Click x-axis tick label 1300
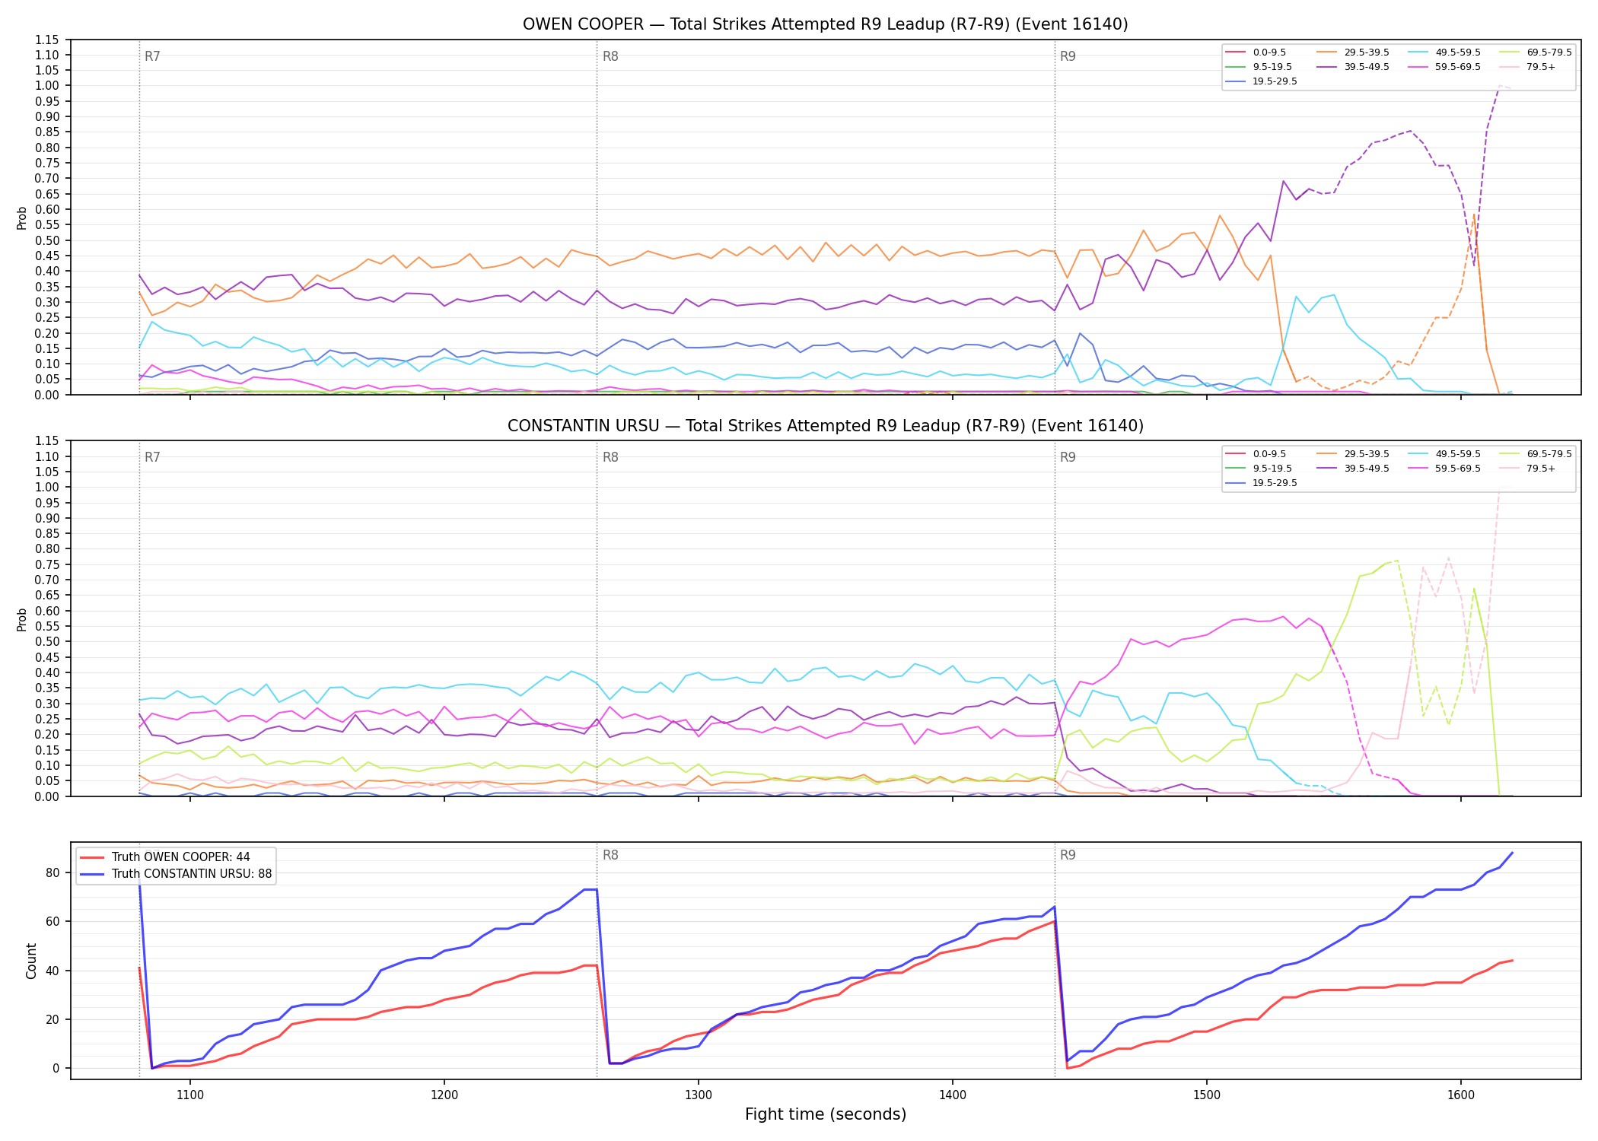Image resolution: width=1598 pixels, height=1141 pixels. coord(699,1095)
